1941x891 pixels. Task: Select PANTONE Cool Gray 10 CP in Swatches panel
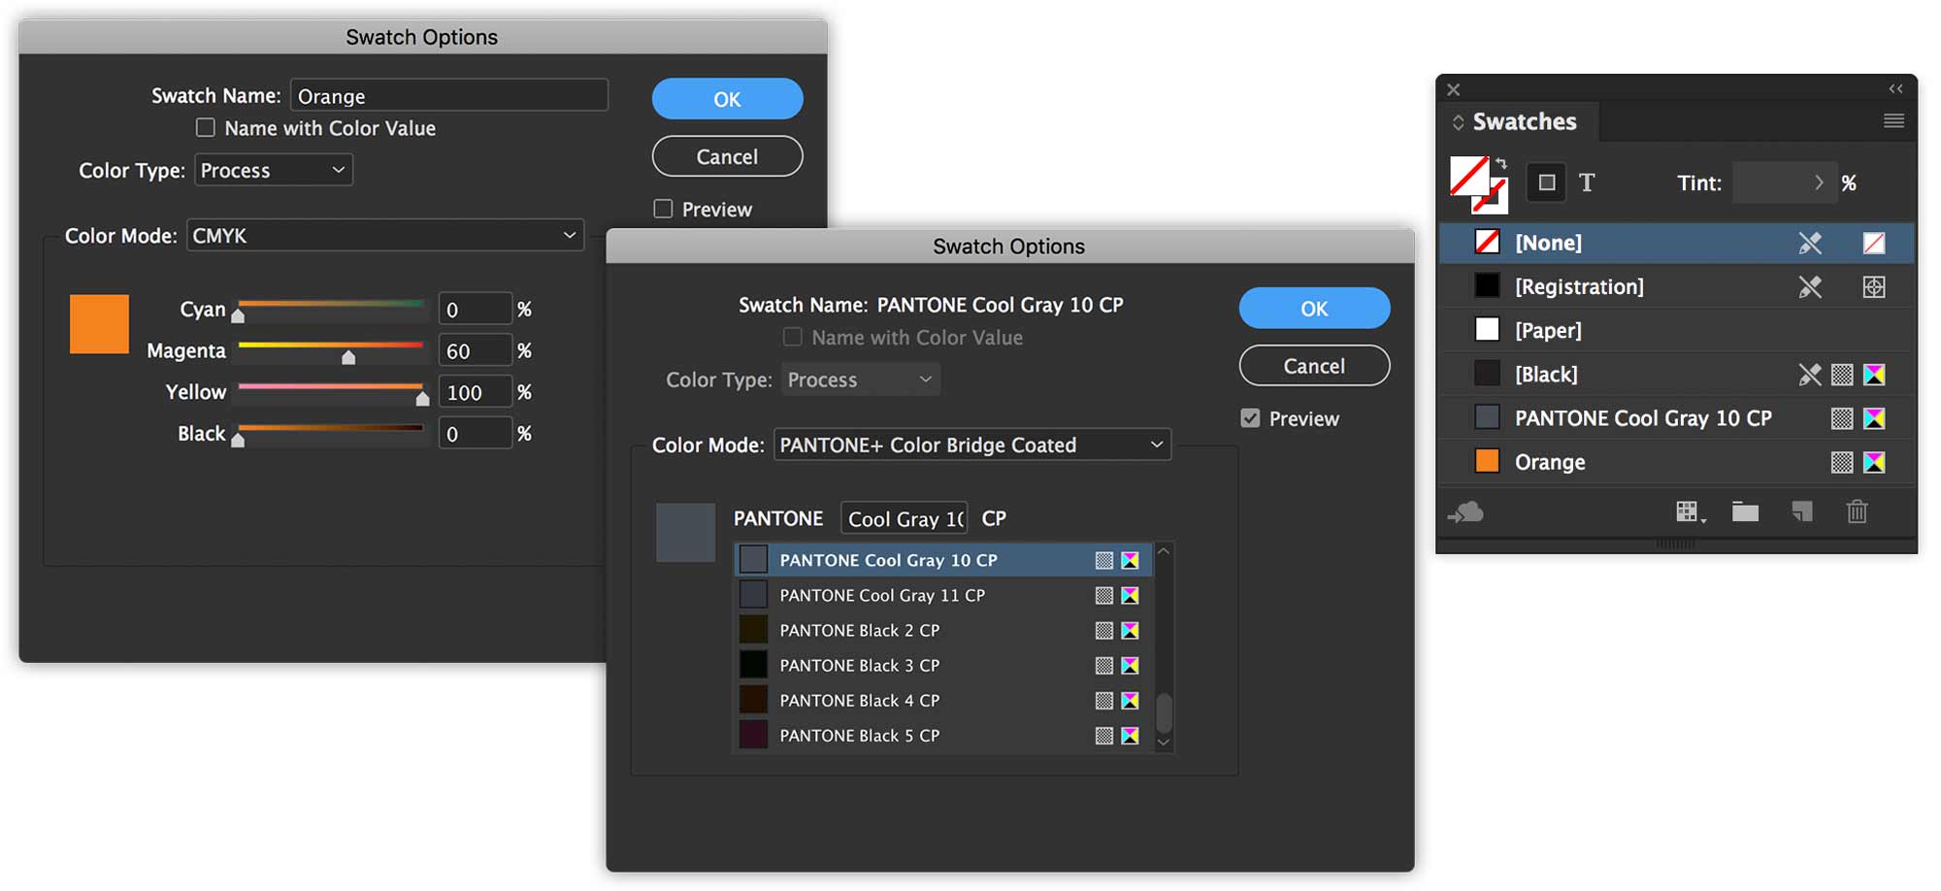(x=1676, y=418)
